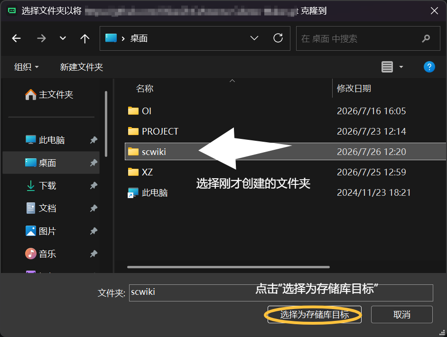Open help with the blue question mark
447x337 pixels.
point(429,67)
